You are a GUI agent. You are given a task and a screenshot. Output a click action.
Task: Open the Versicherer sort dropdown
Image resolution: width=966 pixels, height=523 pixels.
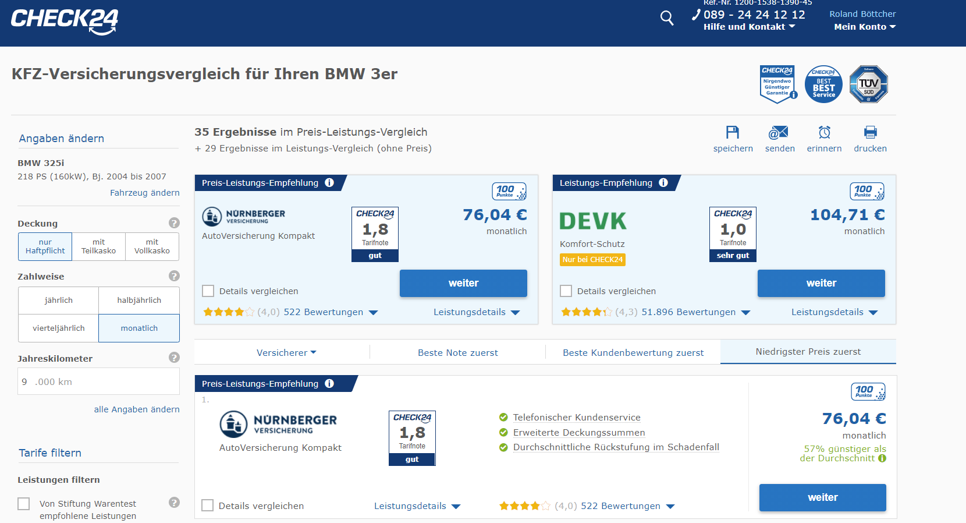286,352
